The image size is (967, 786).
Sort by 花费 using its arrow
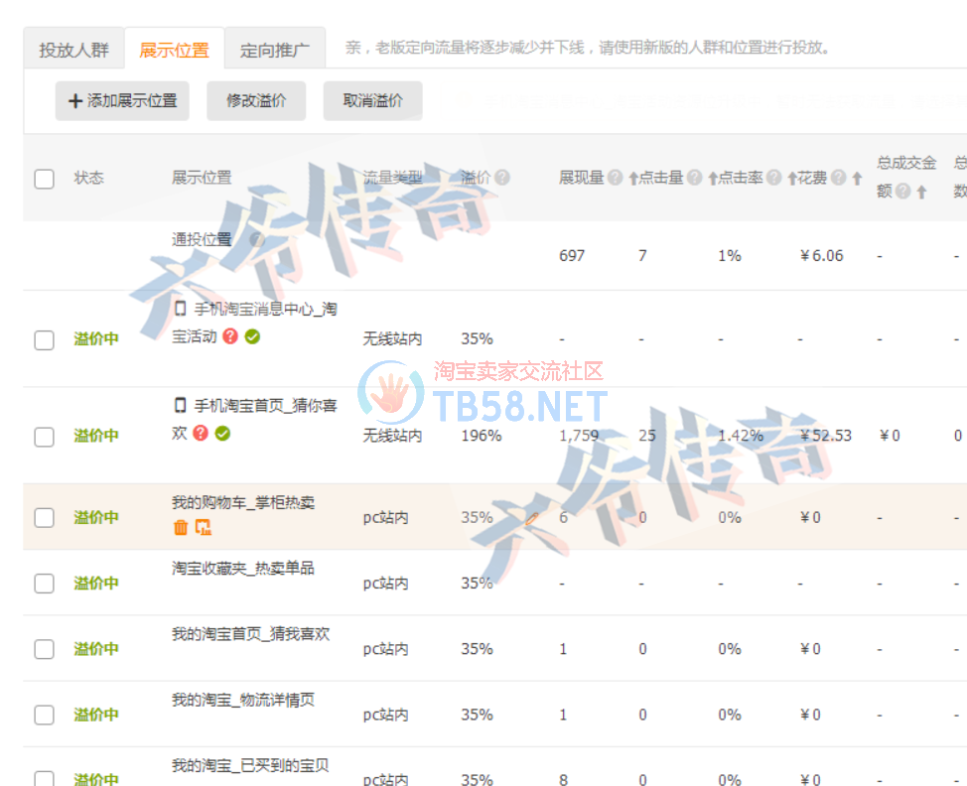tap(857, 179)
